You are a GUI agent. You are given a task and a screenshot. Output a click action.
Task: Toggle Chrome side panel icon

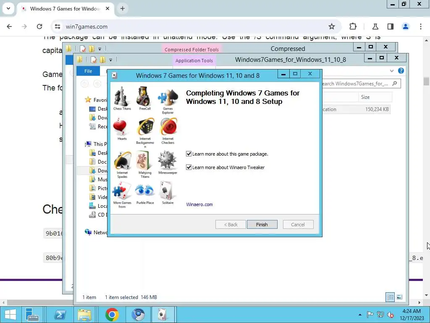390,26
